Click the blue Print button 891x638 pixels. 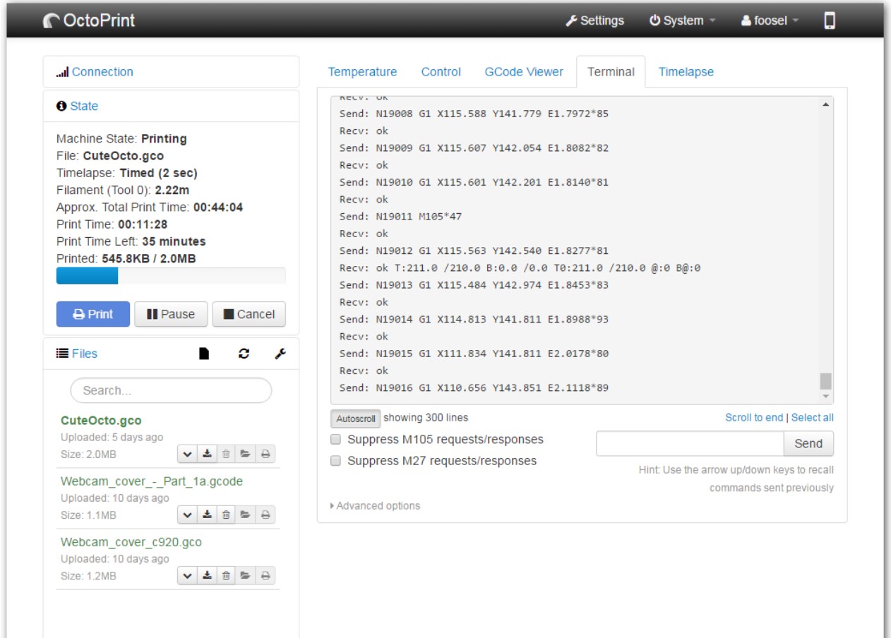pos(93,314)
